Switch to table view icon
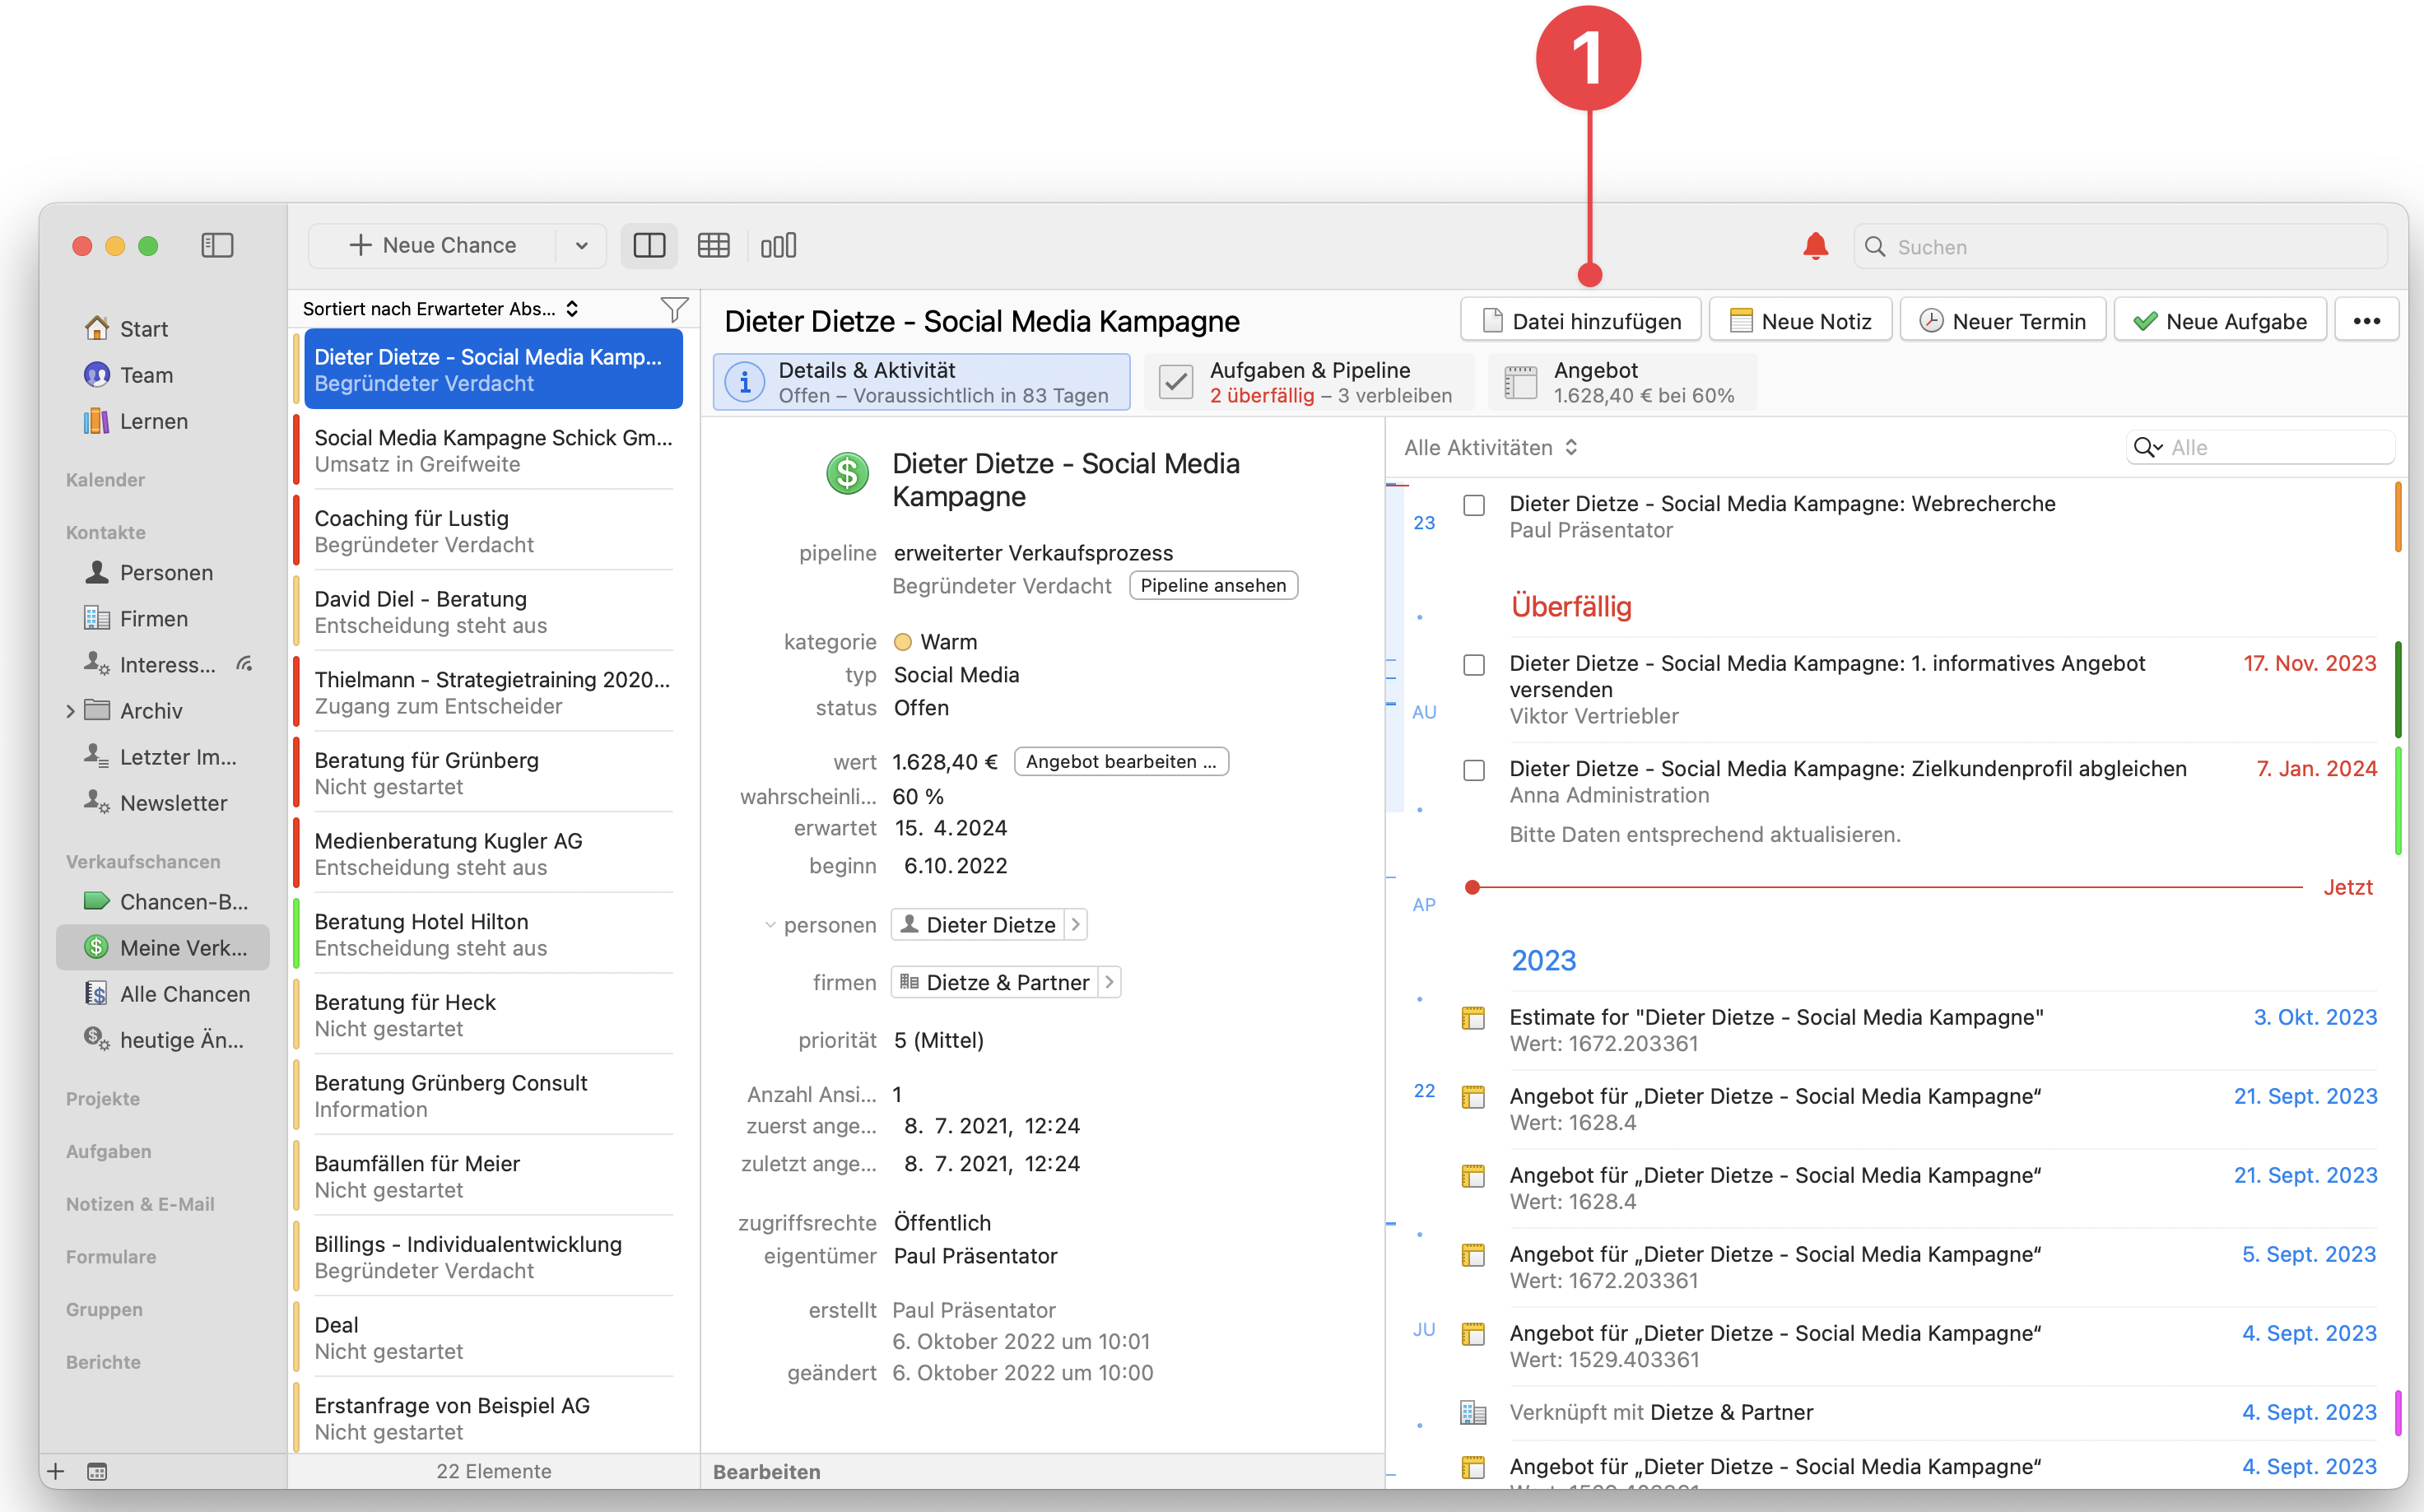This screenshot has height=1512, width=2424. (x=713, y=246)
